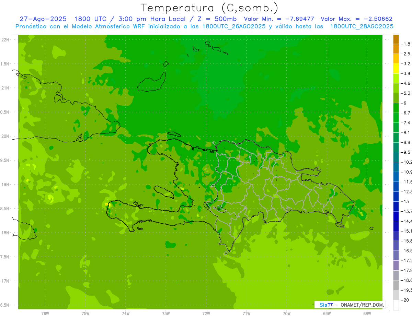The image size is (412, 318).
Task: Pick the purple swatch between -17.2 and -17.9
Action: tap(396, 266)
